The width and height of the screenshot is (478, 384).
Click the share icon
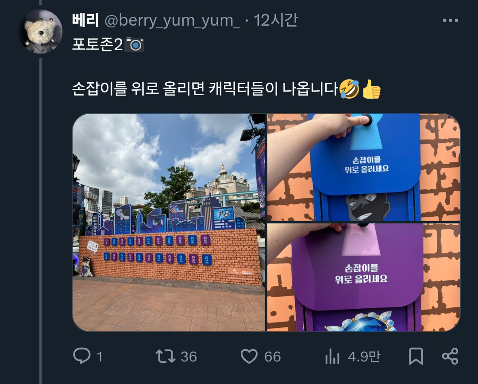click(x=450, y=356)
